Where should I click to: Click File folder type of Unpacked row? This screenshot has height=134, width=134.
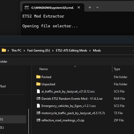point(121,84)
